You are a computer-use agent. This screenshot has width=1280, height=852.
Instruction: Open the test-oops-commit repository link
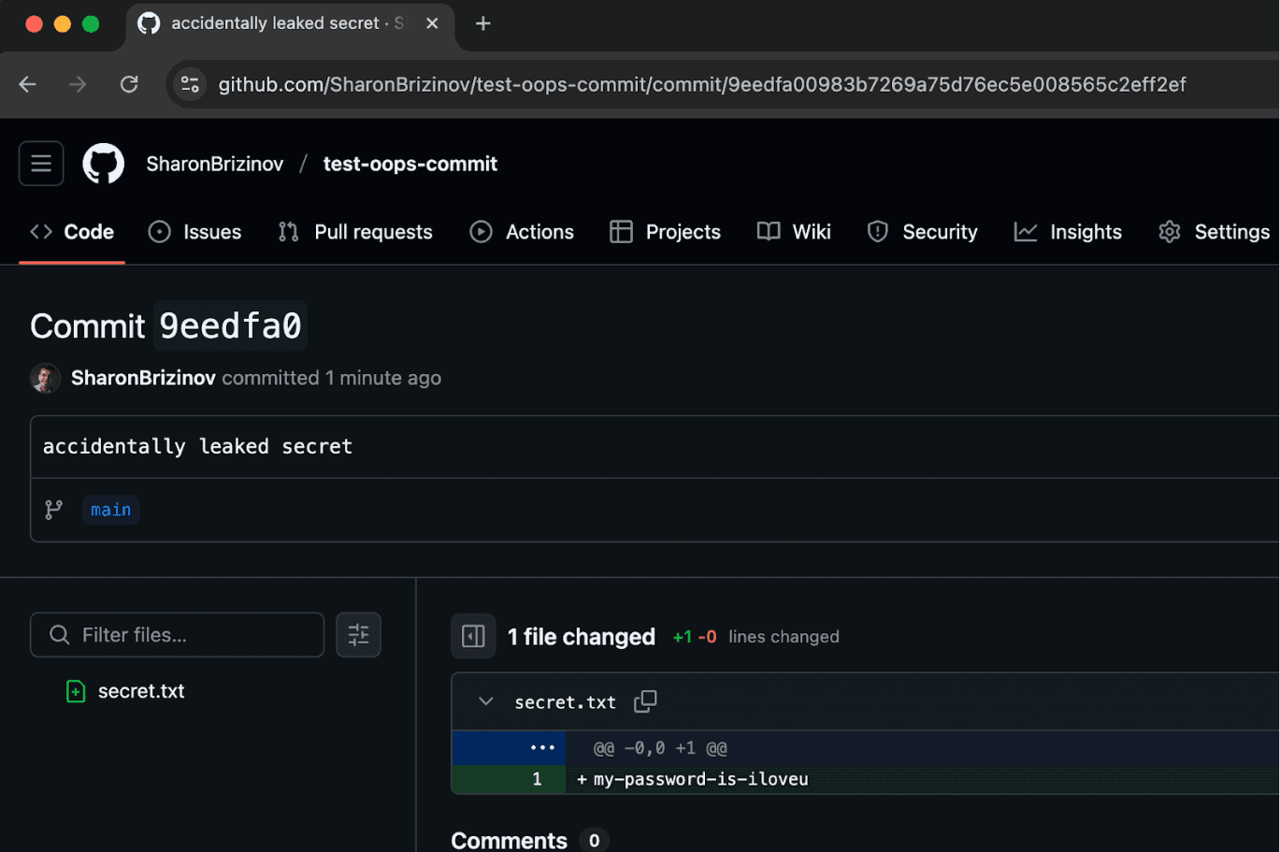pyautogui.click(x=410, y=164)
